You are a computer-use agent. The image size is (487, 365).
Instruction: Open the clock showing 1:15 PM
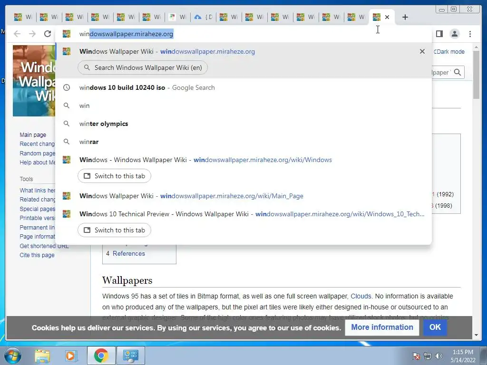click(x=463, y=355)
